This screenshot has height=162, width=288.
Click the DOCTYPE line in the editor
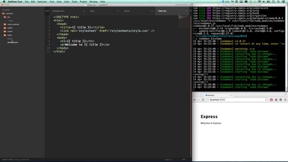(66, 17)
